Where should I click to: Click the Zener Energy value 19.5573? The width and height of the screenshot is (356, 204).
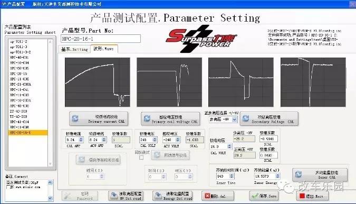(x=265, y=176)
